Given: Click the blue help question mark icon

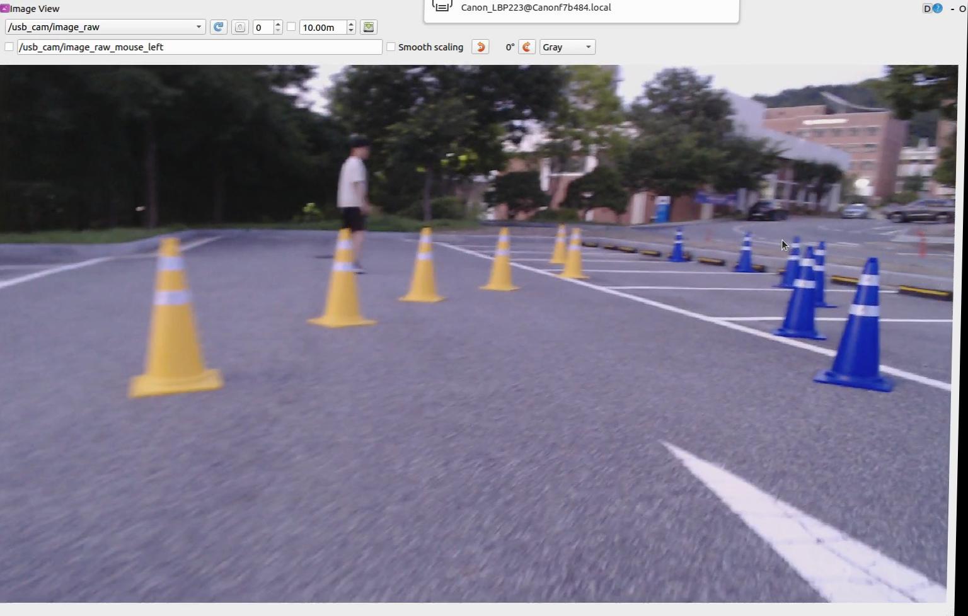Looking at the screenshot, I should (938, 9).
